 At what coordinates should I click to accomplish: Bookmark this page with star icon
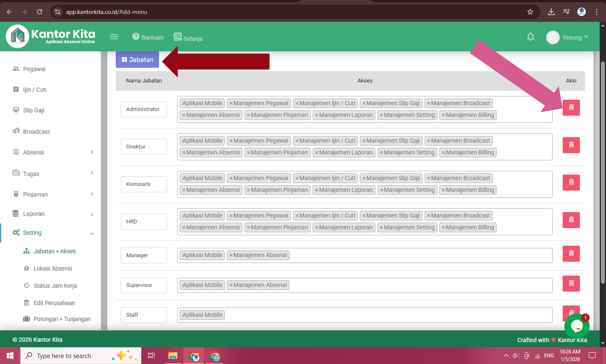point(530,12)
